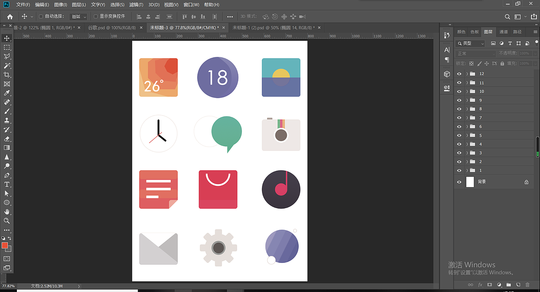Open the auto-select 图层 dropdown
Viewport: 540px width, 292px height.
click(78, 16)
